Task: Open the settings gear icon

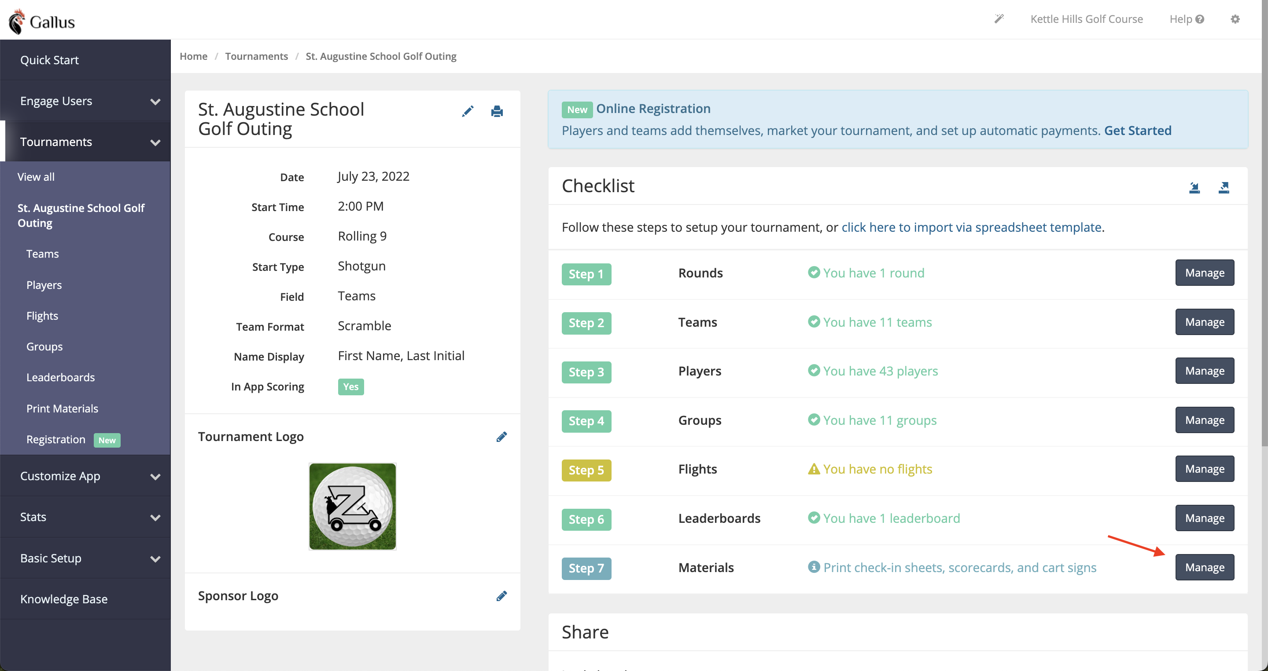Action: [x=1235, y=18]
